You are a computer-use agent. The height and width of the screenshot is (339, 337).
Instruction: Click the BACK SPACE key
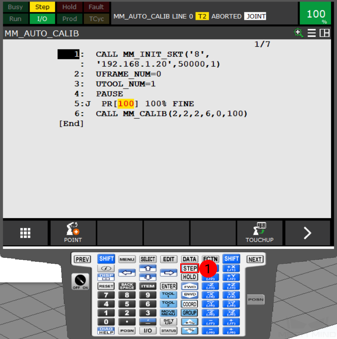[x=127, y=286]
